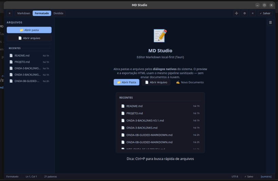Open the outline panel hamburger icon
The width and height of the screenshot is (278, 181).
(271, 22)
